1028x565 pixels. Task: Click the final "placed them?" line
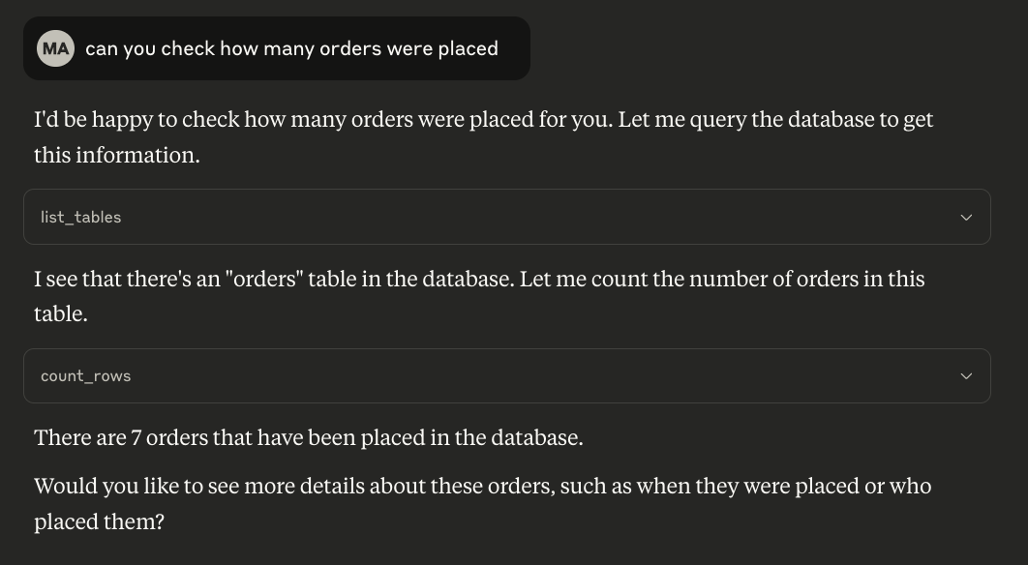pos(99,520)
